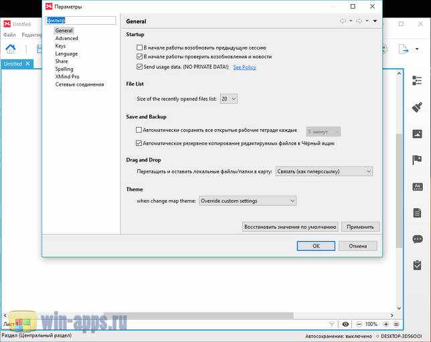Click the Export icon in XMind toolbar

[x=404, y=50]
